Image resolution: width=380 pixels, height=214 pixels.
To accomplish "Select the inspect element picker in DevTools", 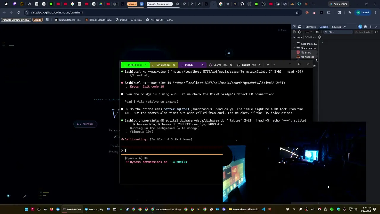I will coord(294,27).
